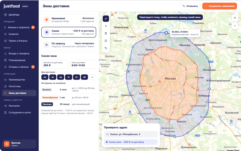Open Рассылки in sidebar
Image resolution: width=241 pixels, height=151 pixels.
click(19, 106)
